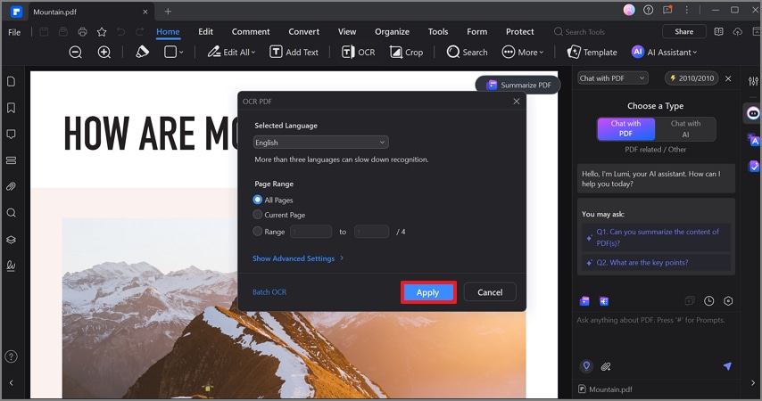Click the Zoom In magnifier icon
This screenshot has width=762, height=401.
click(104, 52)
